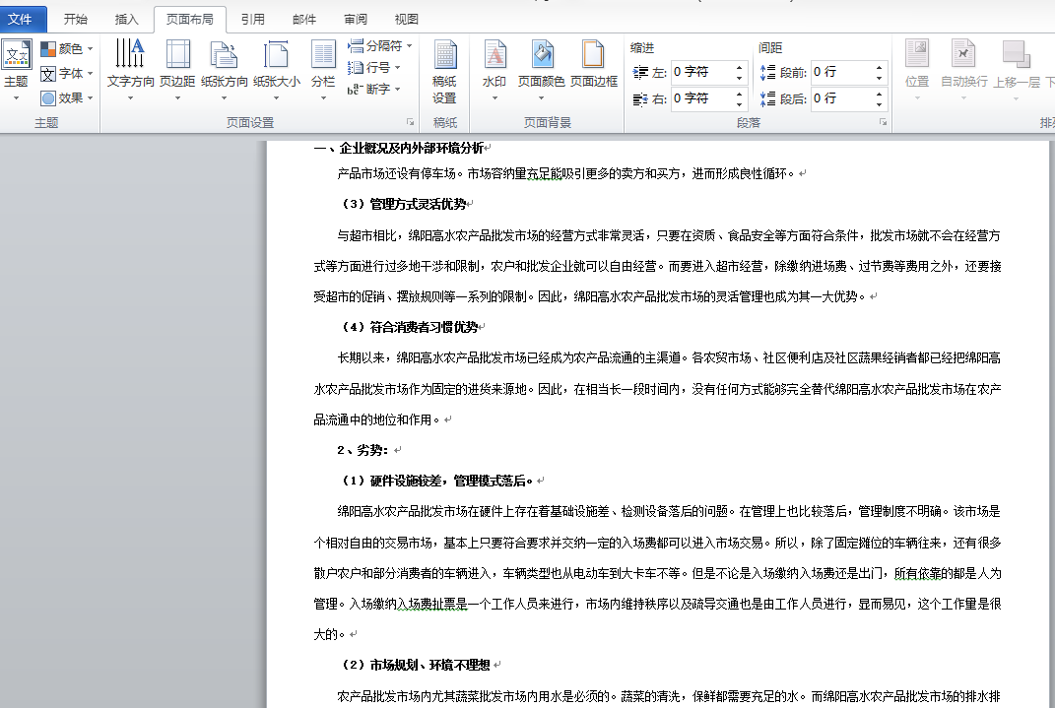Screen dimensions: 1055x708
Task: Click the 页面颜色 page color icon
Action: 541,53
